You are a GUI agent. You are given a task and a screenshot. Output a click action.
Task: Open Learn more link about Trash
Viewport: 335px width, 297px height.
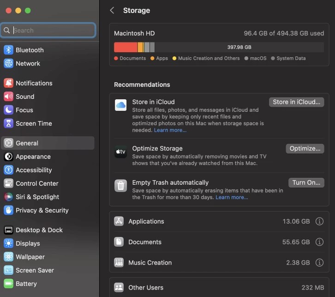[232, 197]
